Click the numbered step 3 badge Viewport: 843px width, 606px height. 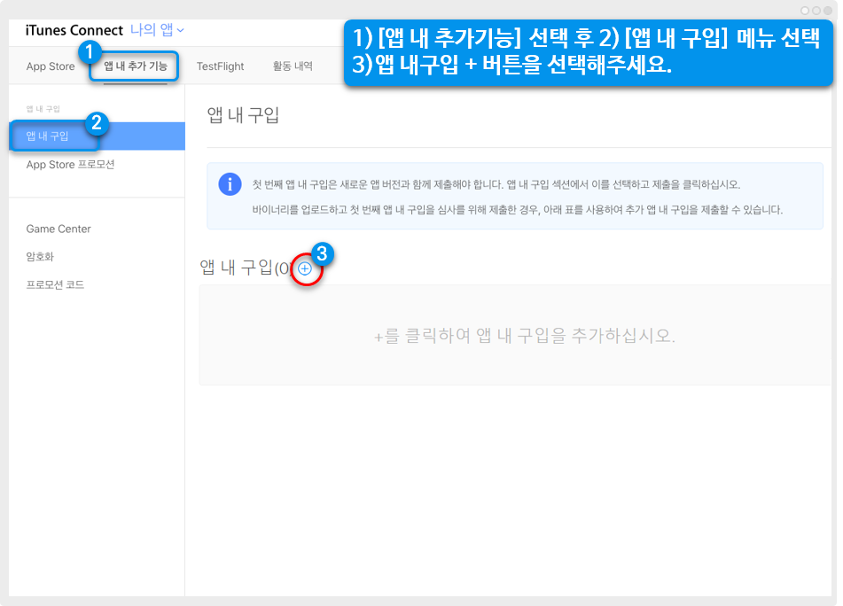322,253
